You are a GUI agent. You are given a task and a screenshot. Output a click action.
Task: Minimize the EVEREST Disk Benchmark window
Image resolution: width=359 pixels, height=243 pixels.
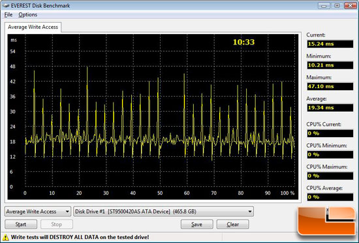tap(324, 5)
